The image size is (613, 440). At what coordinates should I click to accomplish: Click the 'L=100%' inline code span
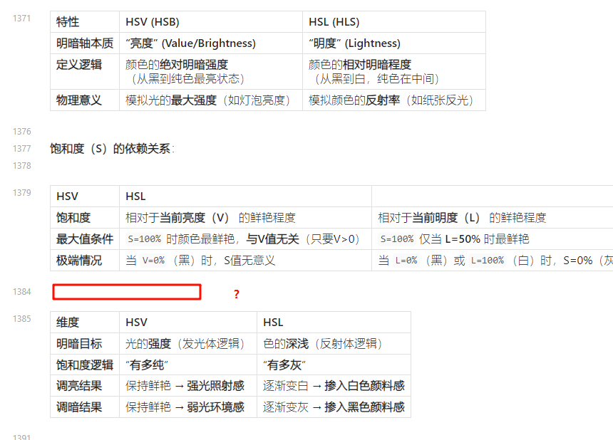[488, 261]
